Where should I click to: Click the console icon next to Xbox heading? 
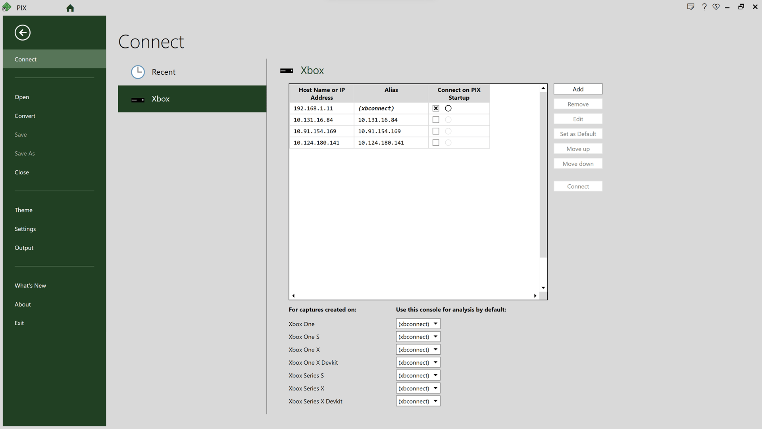(287, 71)
